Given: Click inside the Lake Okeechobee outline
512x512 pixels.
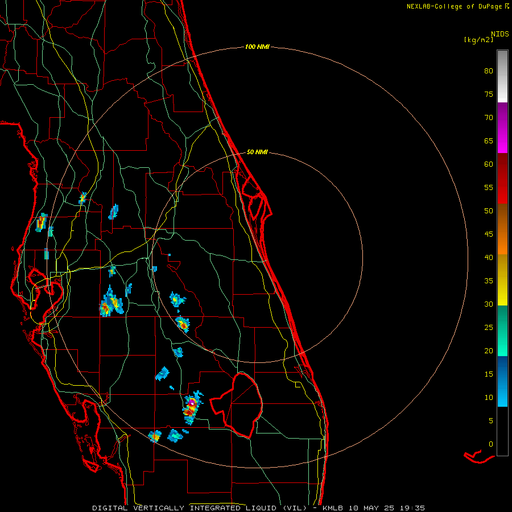Looking at the screenshot, I should coord(243,405).
